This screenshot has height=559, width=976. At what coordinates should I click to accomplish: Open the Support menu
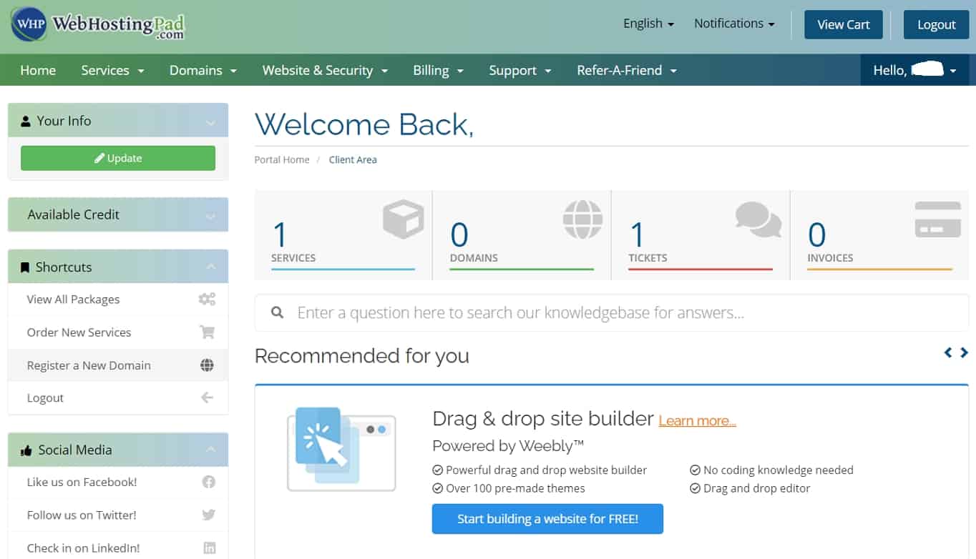(x=519, y=70)
